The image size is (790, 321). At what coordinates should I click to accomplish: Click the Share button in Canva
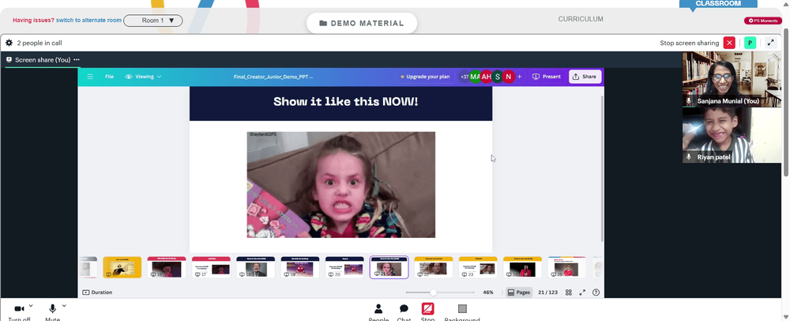585,77
